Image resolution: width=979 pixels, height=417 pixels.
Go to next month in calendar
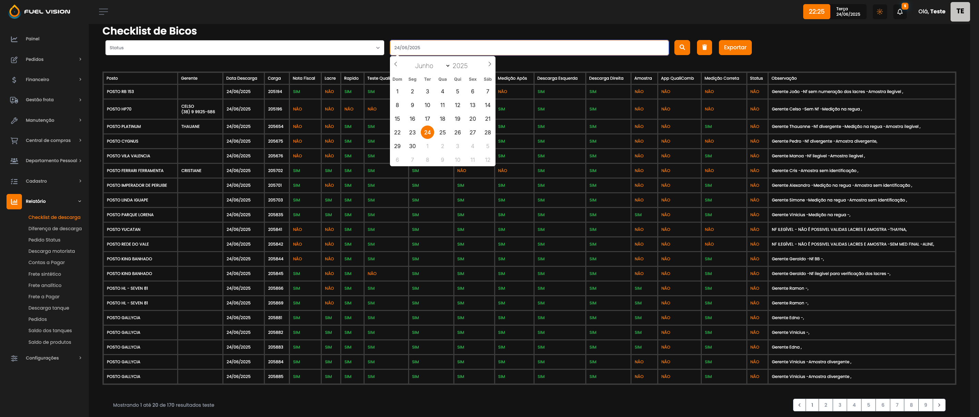pos(489,64)
